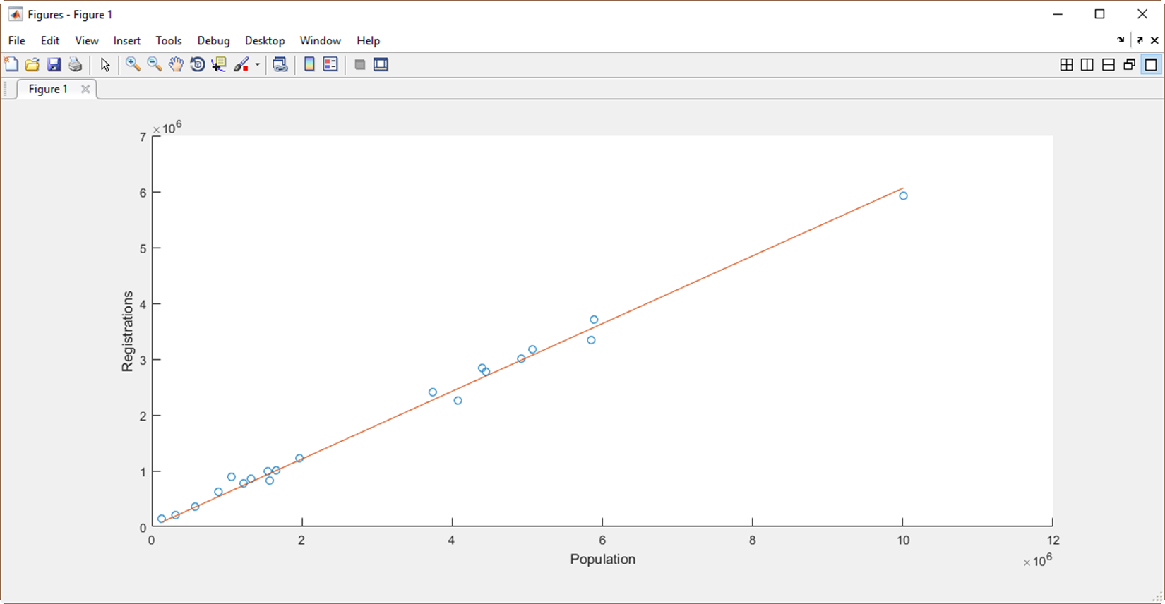Click the Show Plot Tools and Dock icon
The width and height of the screenshot is (1165, 604).
(381, 65)
